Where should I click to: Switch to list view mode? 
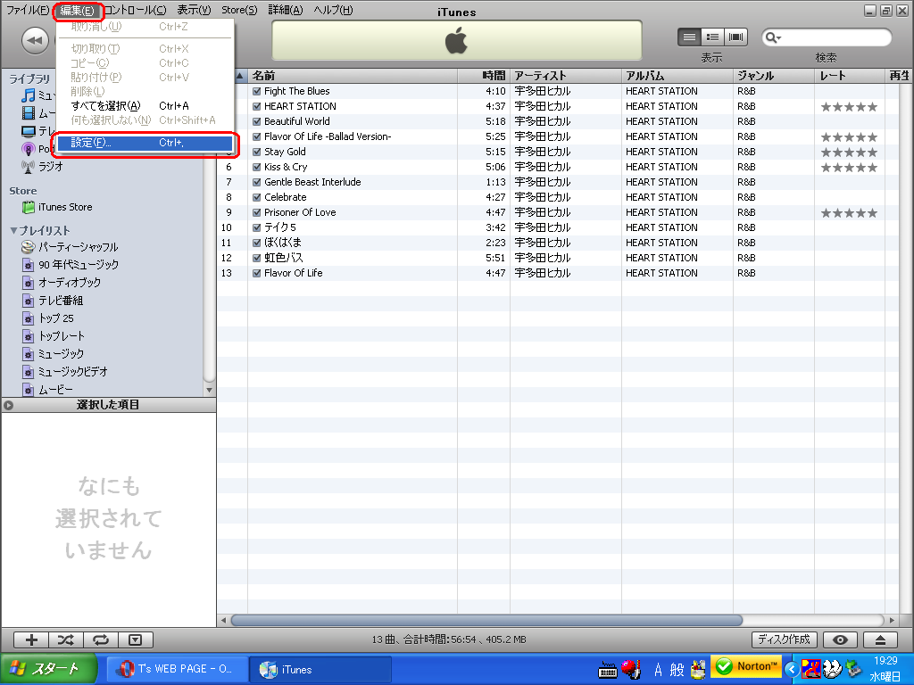click(689, 37)
